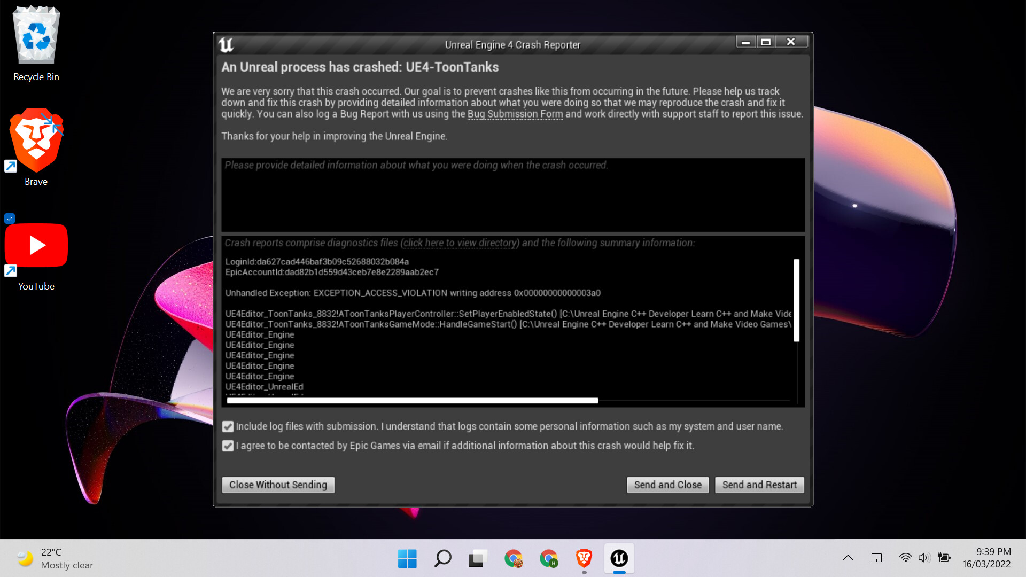The width and height of the screenshot is (1026, 577).
Task: Click the Unreal Engine logo in title bar
Action: (x=226, y=45)
